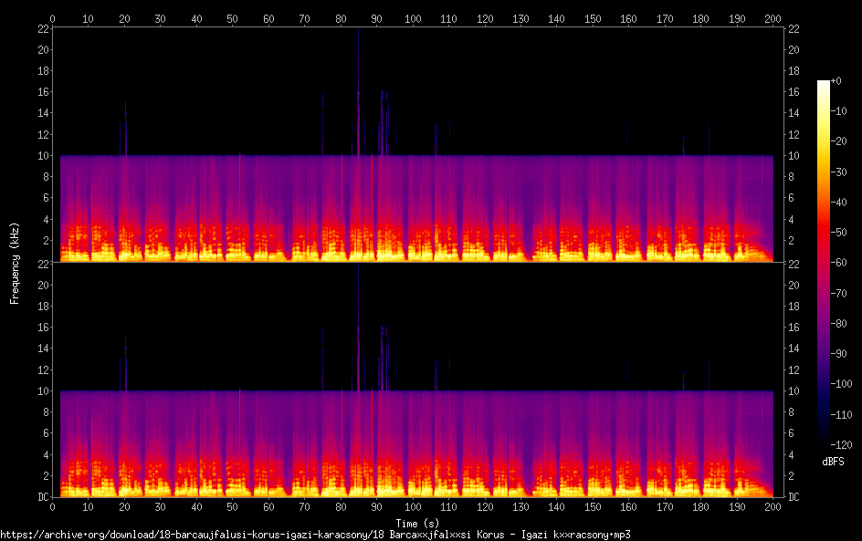Click the "+0" value on the dBFS scale
Screen dimensions: 862x541
point(836,80)
